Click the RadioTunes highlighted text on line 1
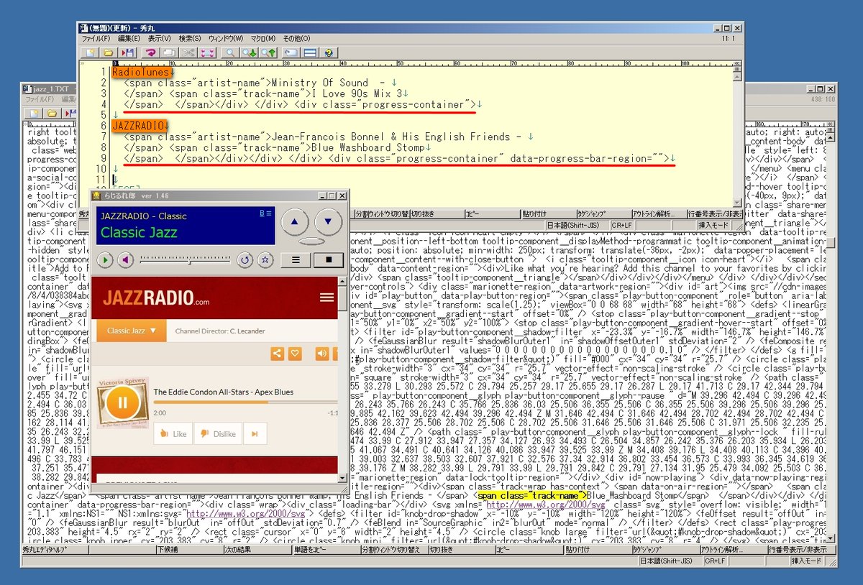This screenshot has height=585, width=863. (x=140, y=72)
